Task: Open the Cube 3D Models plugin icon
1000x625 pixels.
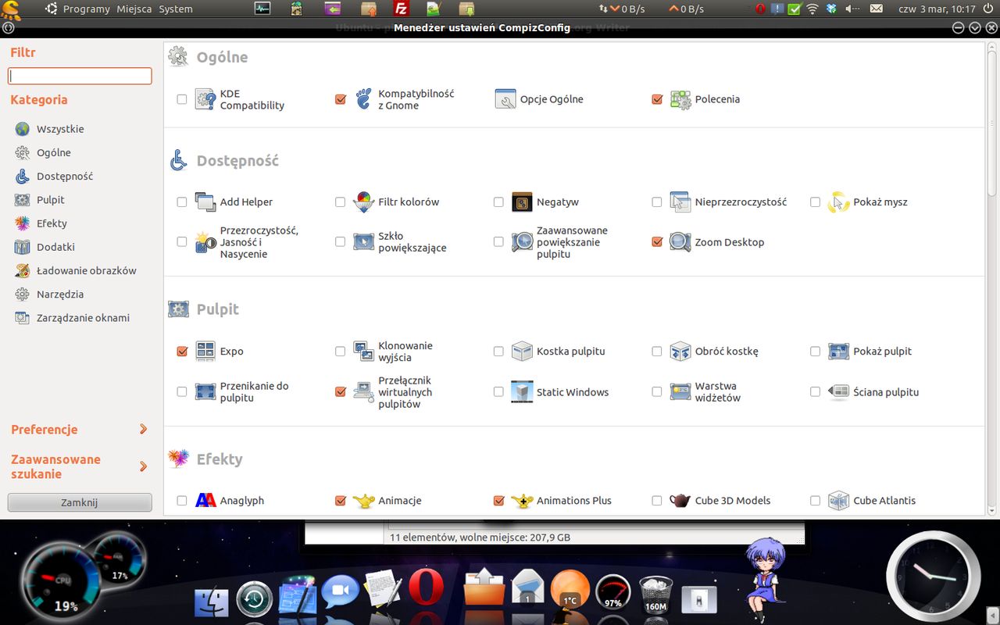Action: (680, 501)
